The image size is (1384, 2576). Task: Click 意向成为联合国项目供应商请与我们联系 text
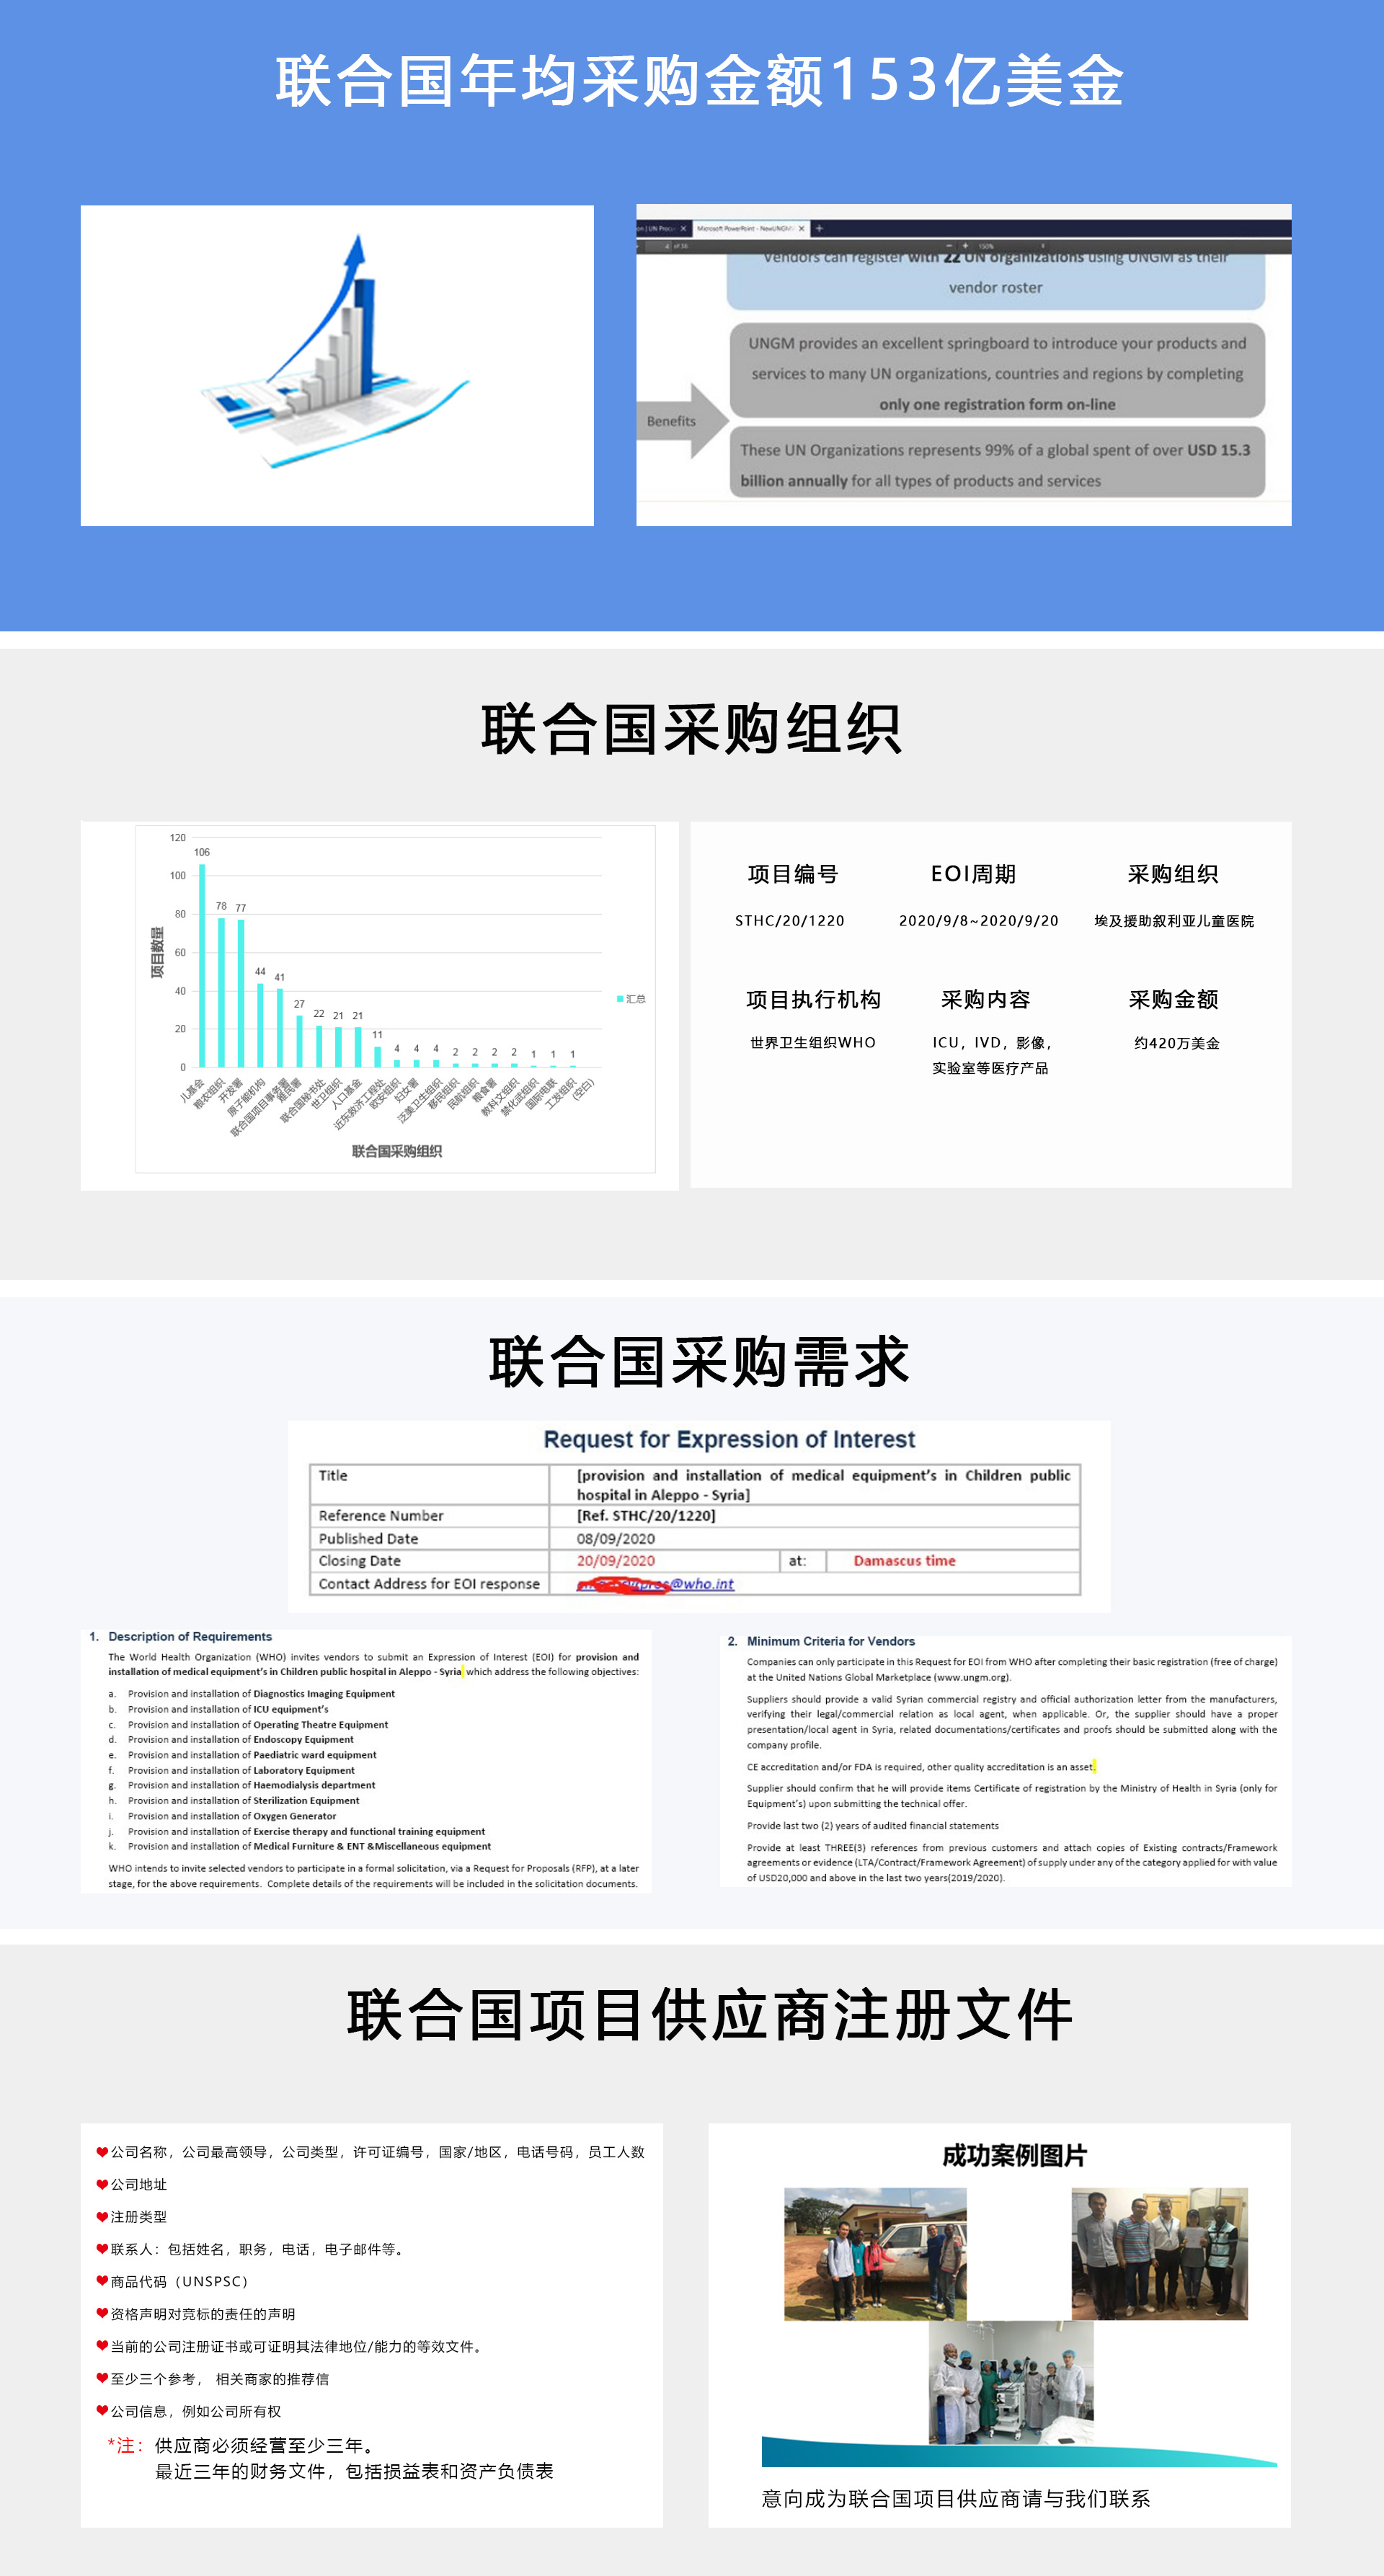[x=956, y=2499]
